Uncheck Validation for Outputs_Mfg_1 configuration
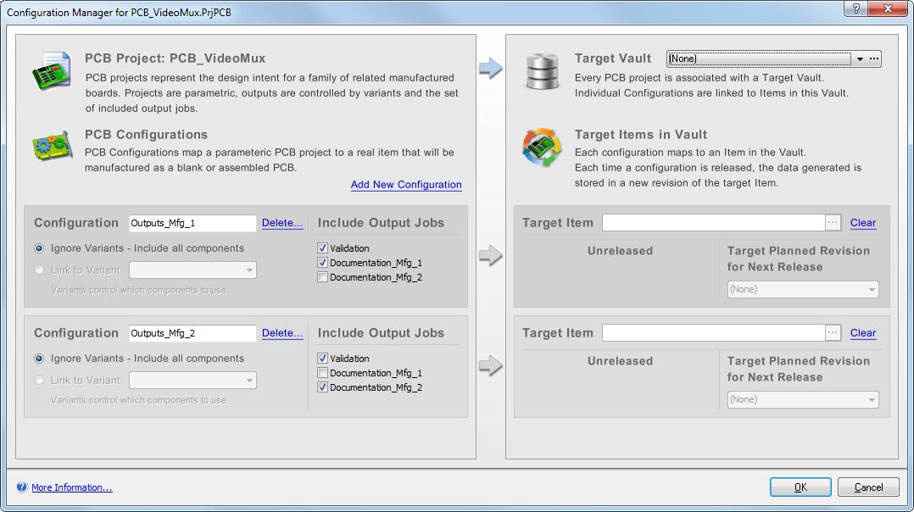 [x=322, y=248]
